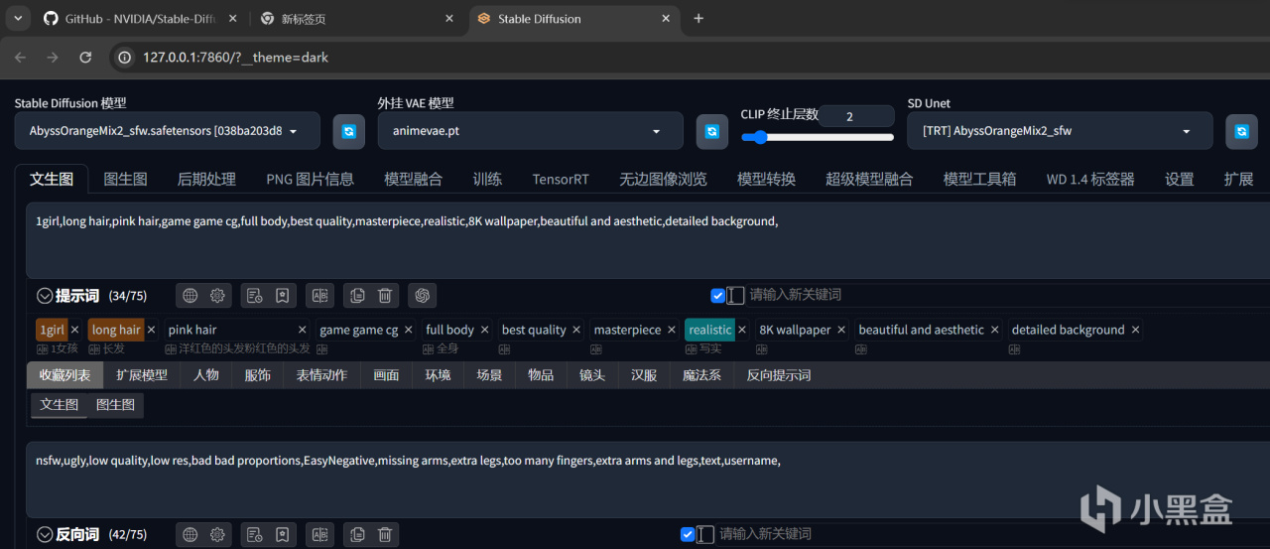Clear negative prompt with 反向词 trash icon
This screenshot has height=549, width=1270.
pos(385,534)
